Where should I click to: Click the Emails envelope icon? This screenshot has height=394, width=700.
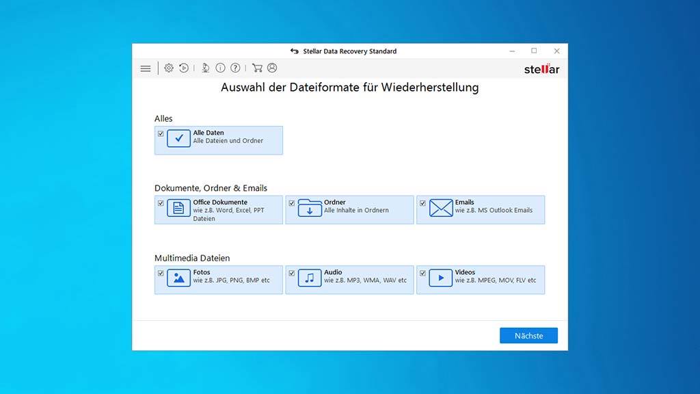coord(441,208)
